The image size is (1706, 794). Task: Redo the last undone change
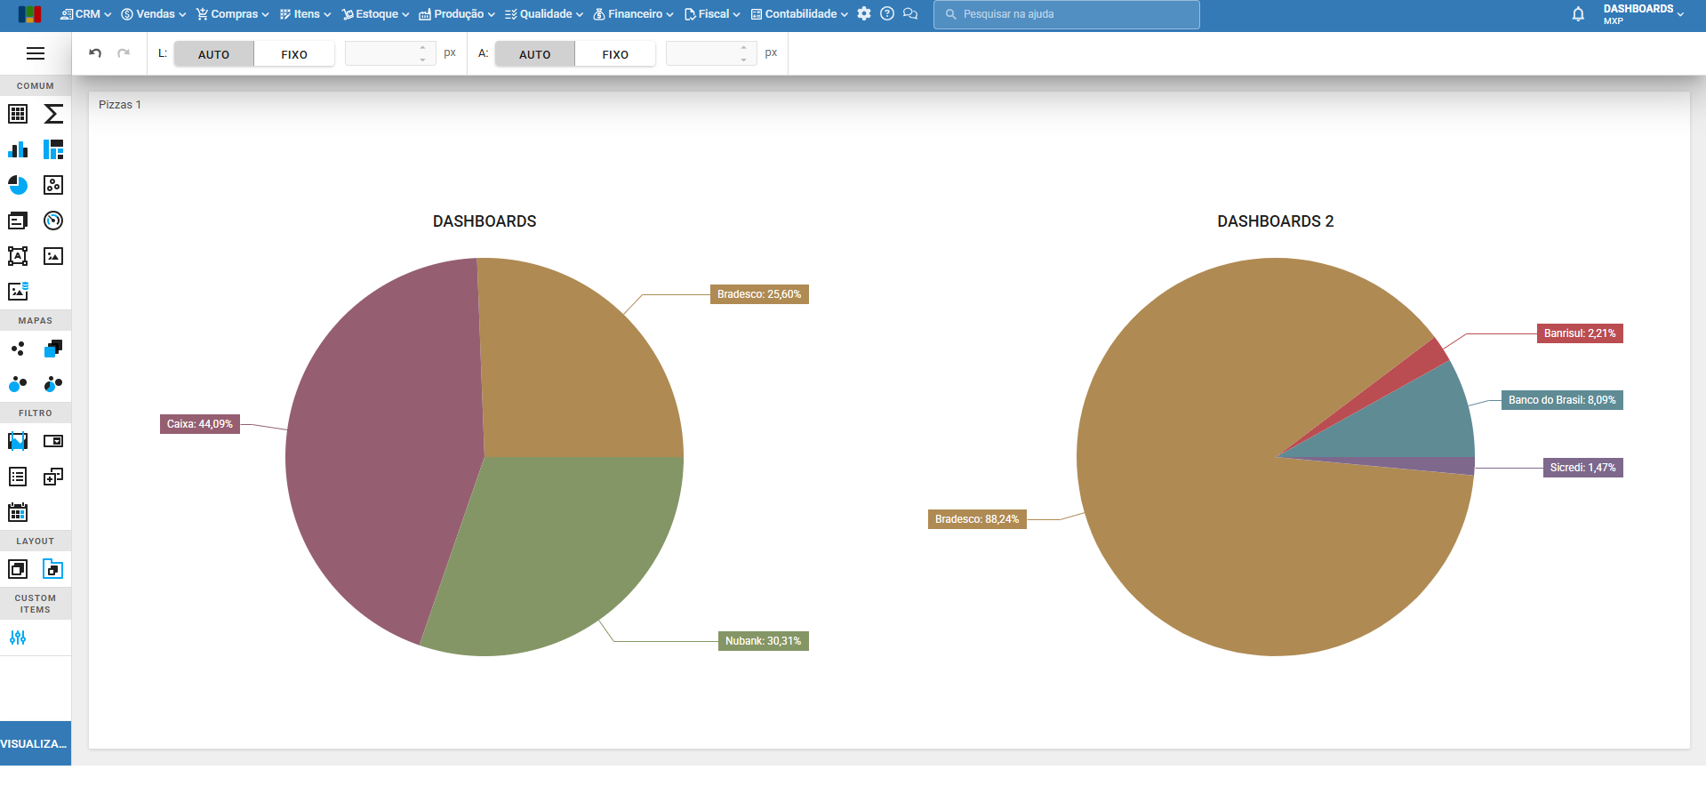124,53
